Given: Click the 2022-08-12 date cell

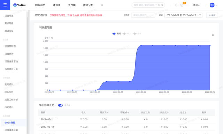Looking at the screenshot, I should click(47, 127).
